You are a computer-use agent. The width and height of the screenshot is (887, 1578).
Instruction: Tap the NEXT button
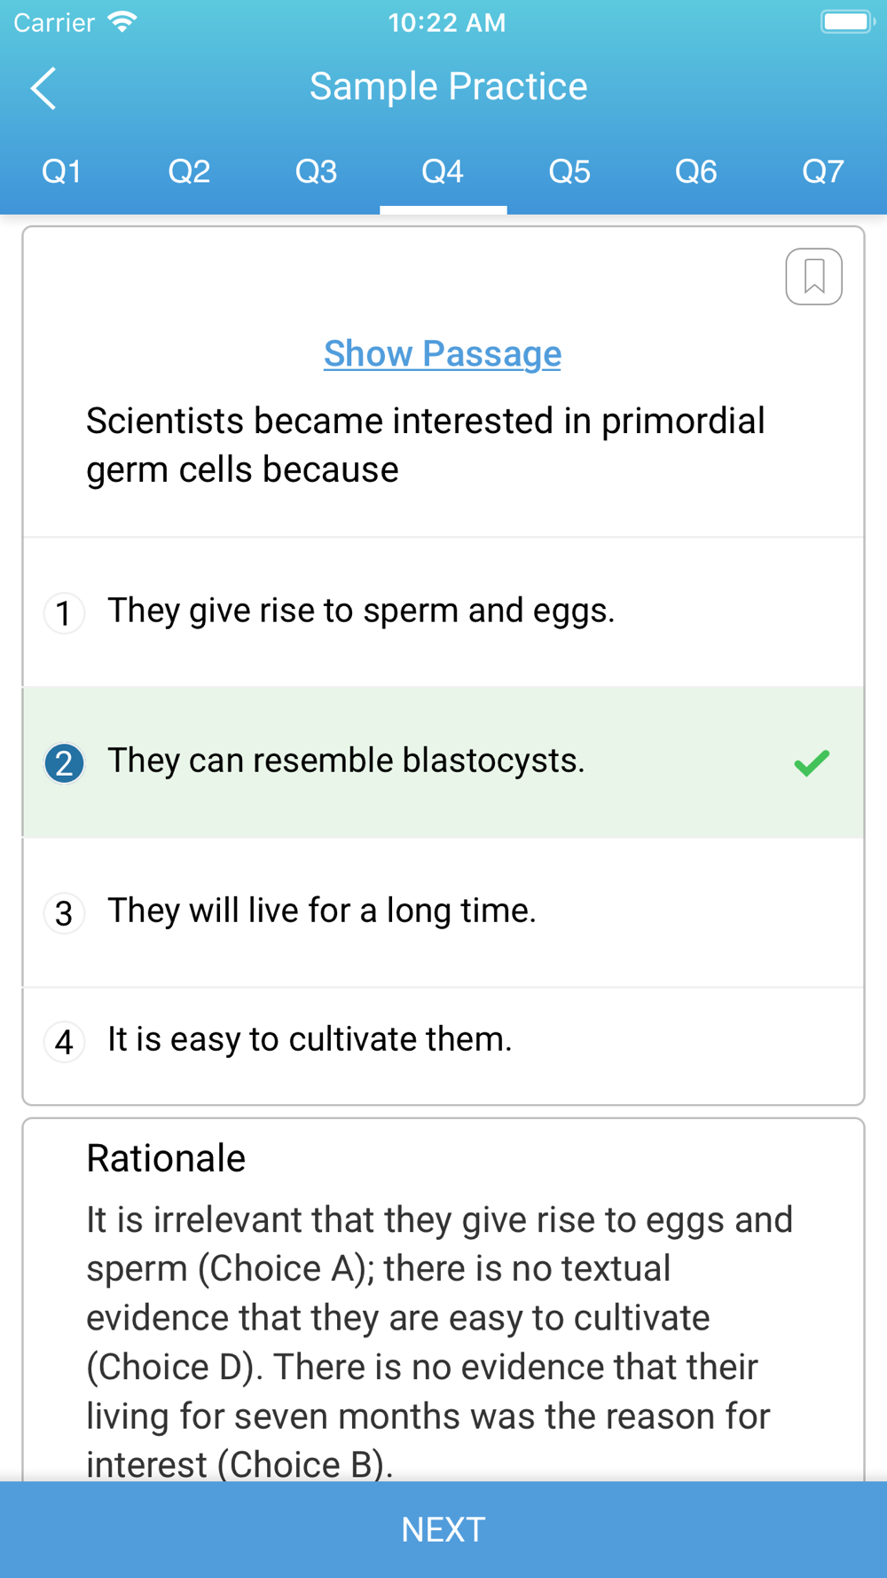tap(443, 1529)
